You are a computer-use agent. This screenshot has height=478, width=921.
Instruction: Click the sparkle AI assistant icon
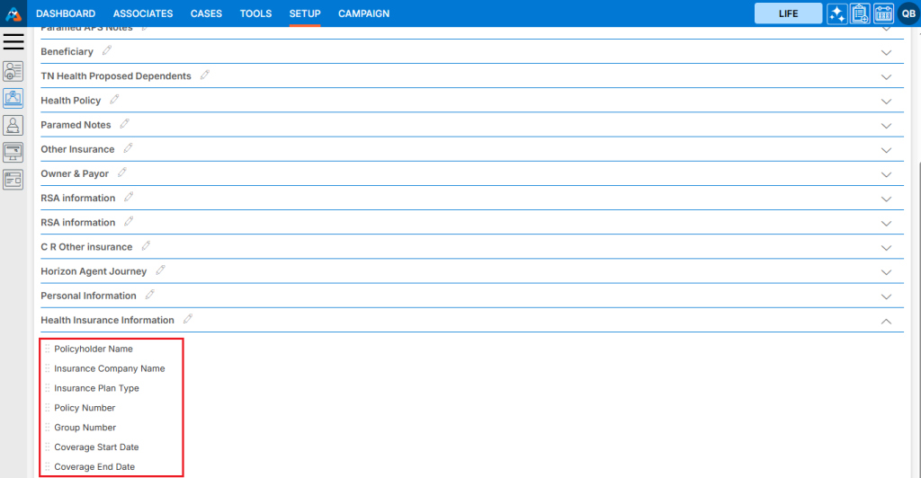[836, 13]
